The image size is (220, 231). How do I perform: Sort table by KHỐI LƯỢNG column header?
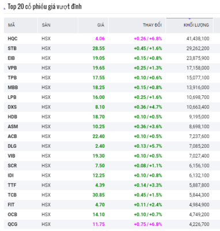[196, 25]
